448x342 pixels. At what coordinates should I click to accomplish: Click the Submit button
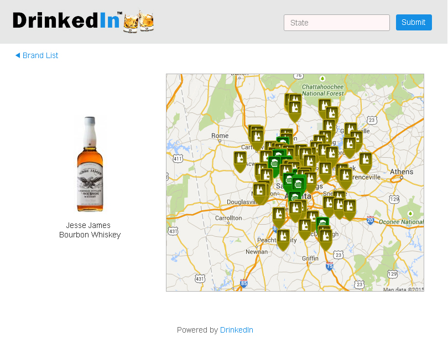pyautogui.click(x=414, y=22)
